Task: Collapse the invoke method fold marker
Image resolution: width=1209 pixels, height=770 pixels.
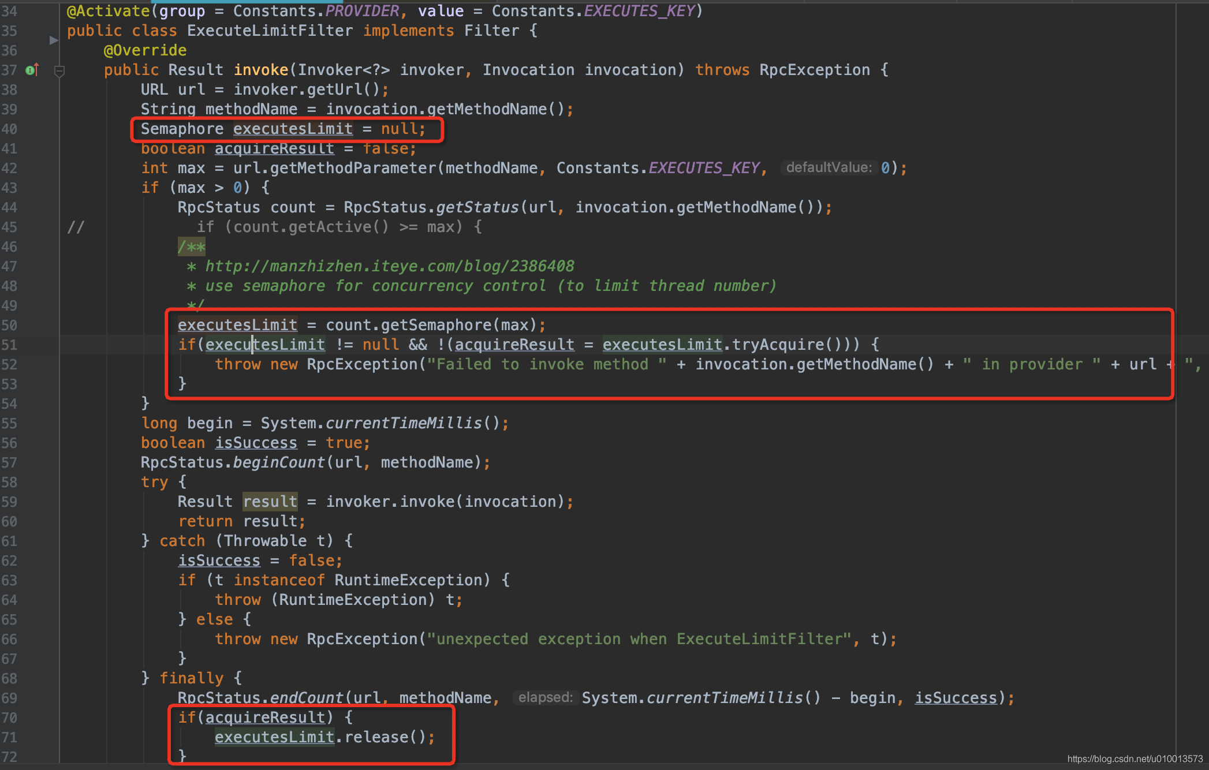Action: point(59,71)
